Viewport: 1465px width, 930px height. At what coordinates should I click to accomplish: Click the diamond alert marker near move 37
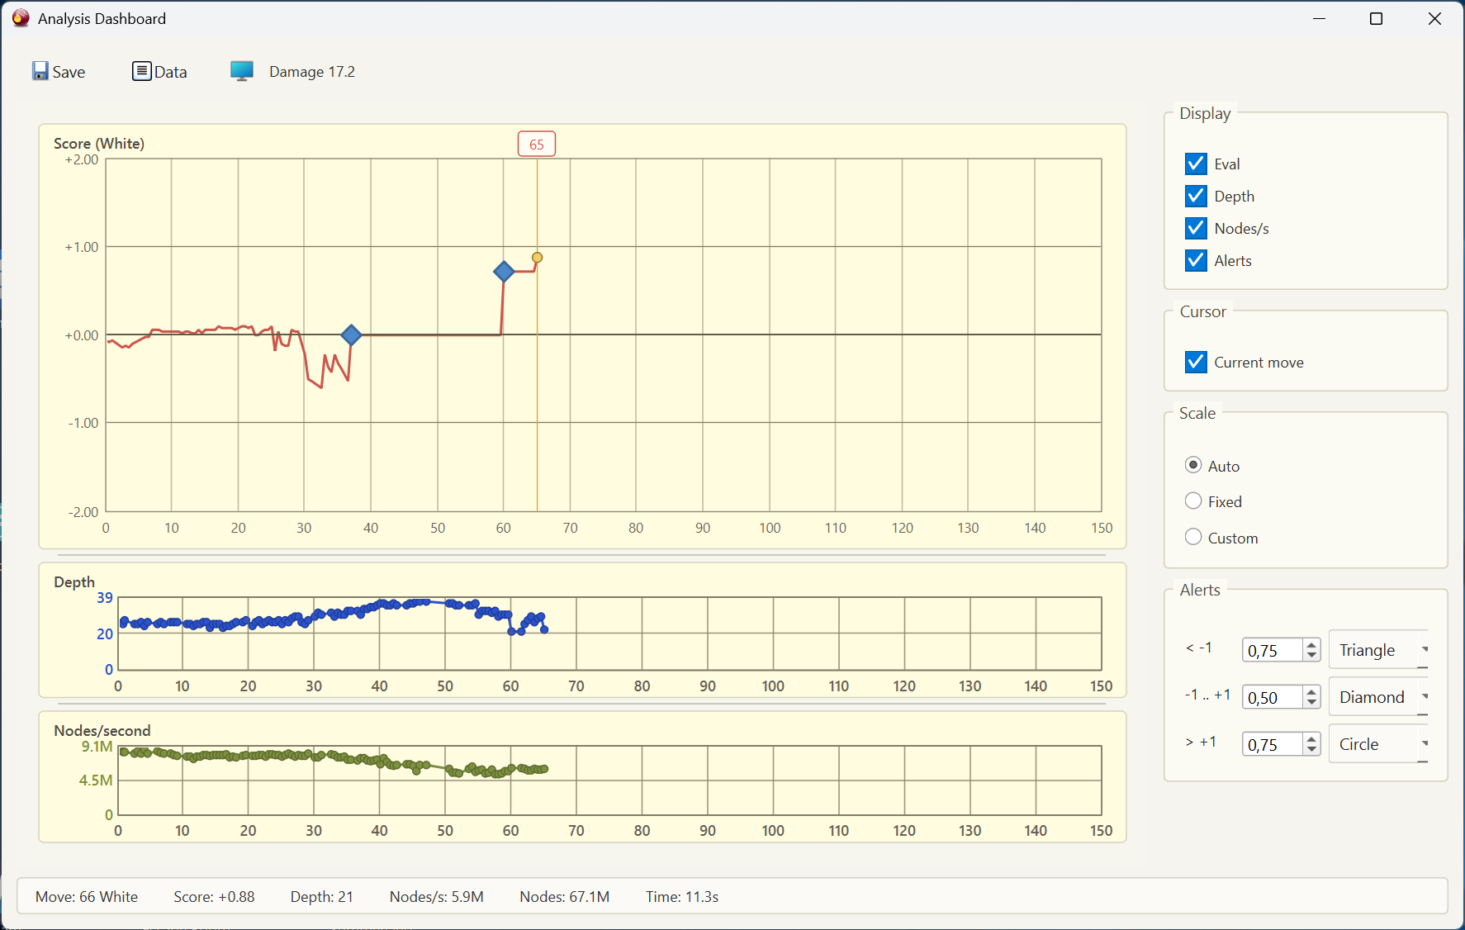click(x=351, y=335)
